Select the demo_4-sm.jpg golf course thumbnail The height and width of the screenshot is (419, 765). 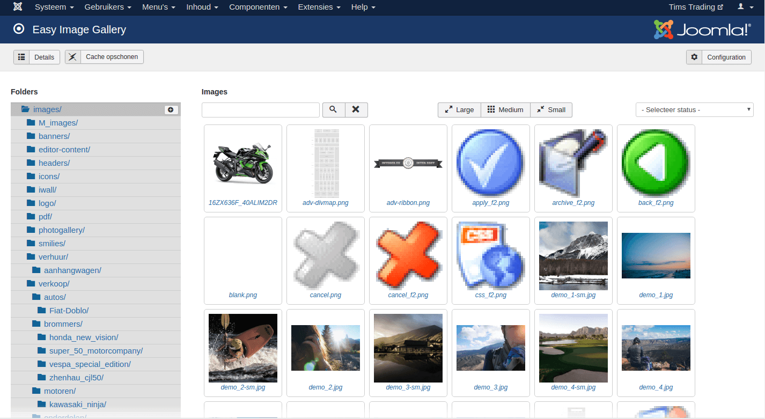point(573,348)
